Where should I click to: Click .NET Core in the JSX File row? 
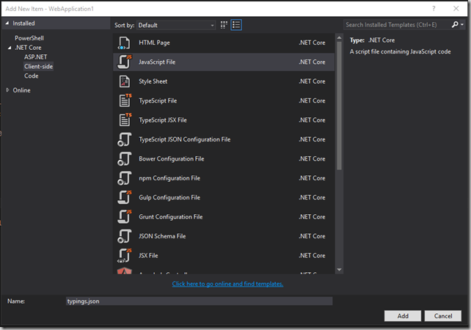pyautogui.click(x=312, y=255)
